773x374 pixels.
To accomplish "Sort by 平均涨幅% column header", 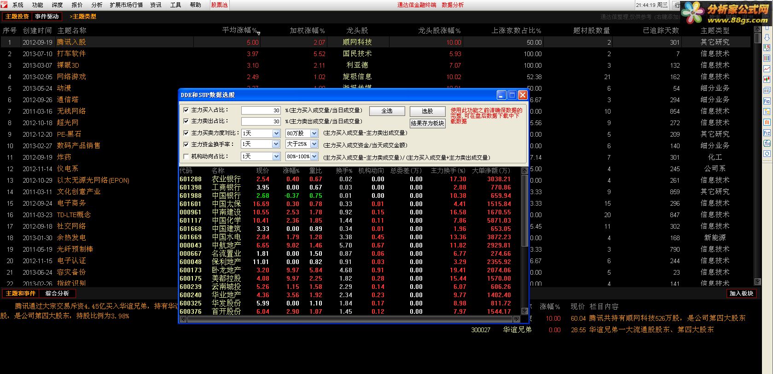I will [239, 30].
